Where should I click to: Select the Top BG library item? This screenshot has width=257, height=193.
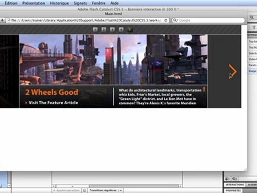click(252, 47)
